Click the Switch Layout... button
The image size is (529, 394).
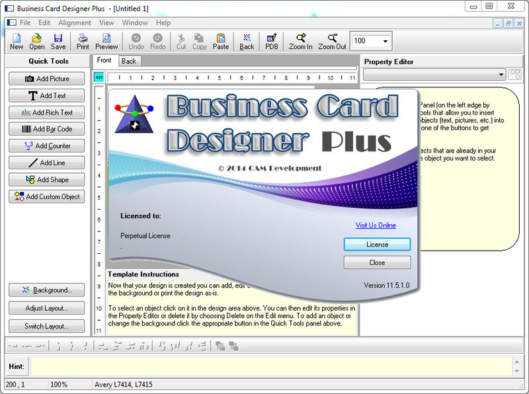pos(46,326)
